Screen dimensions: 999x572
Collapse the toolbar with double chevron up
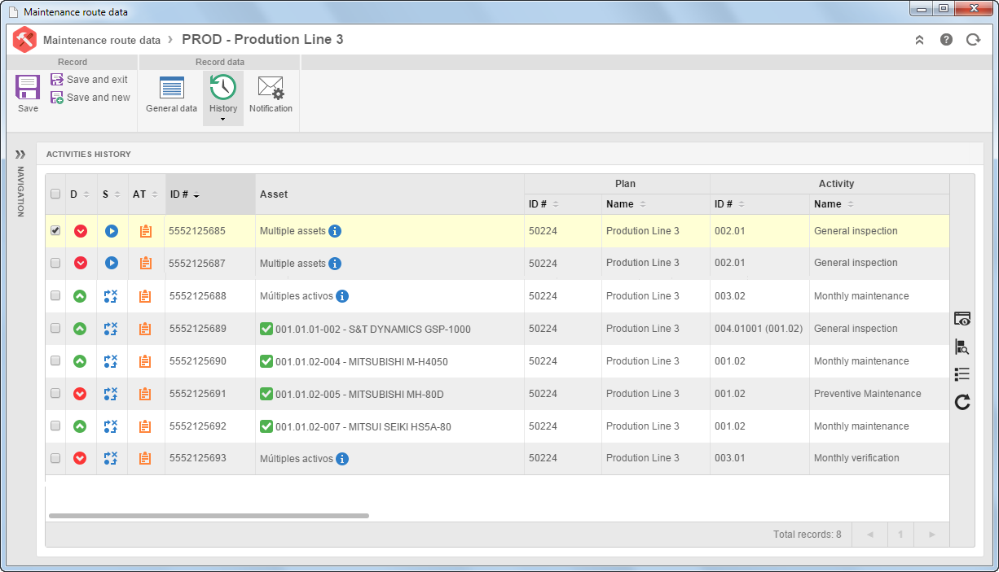point(919,39)
